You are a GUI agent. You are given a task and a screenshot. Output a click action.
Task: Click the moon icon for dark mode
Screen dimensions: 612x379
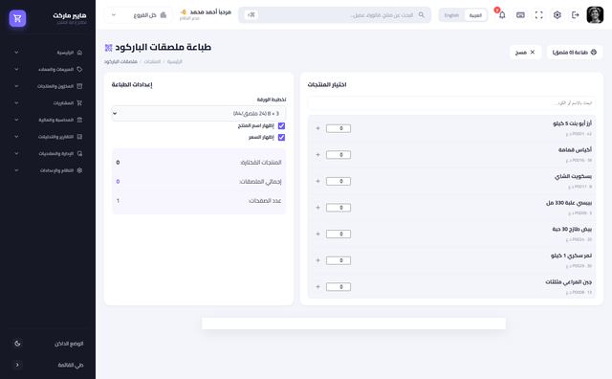17,344
